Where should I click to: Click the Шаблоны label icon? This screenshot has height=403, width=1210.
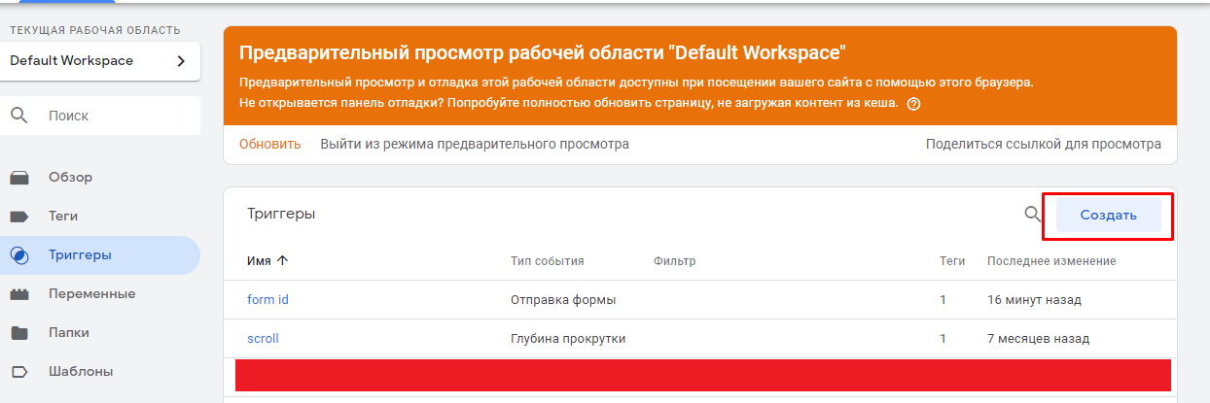pos(19,371)
